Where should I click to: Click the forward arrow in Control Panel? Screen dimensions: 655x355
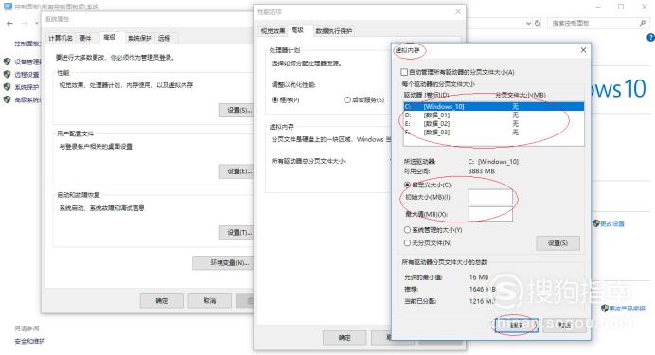tap(25, 24)
